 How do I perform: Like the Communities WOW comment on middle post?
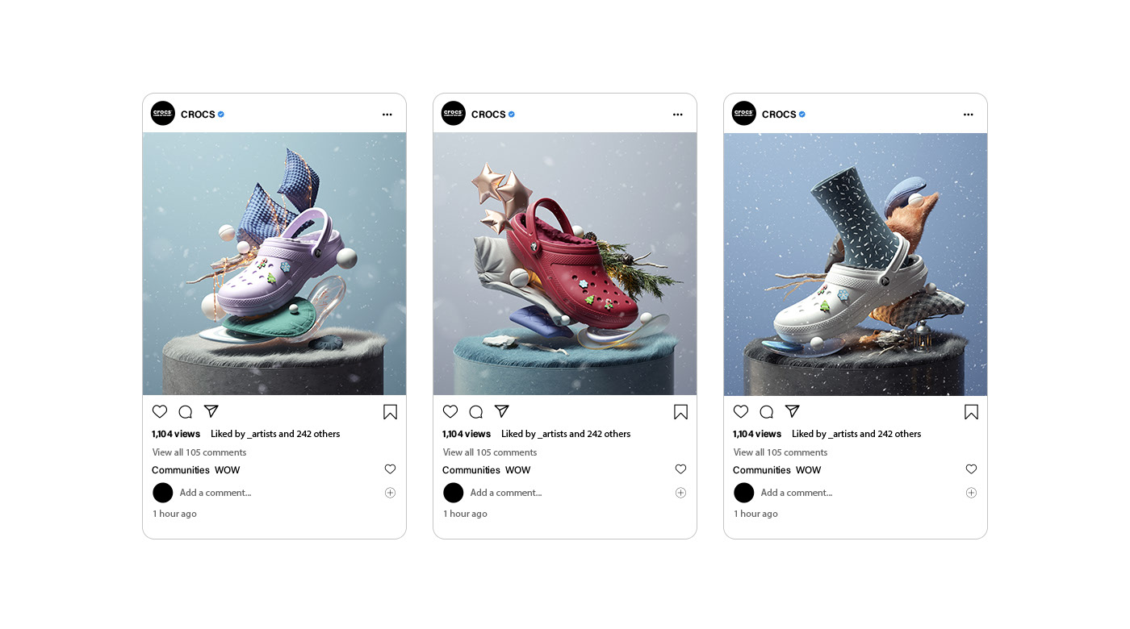click(680, 469)
